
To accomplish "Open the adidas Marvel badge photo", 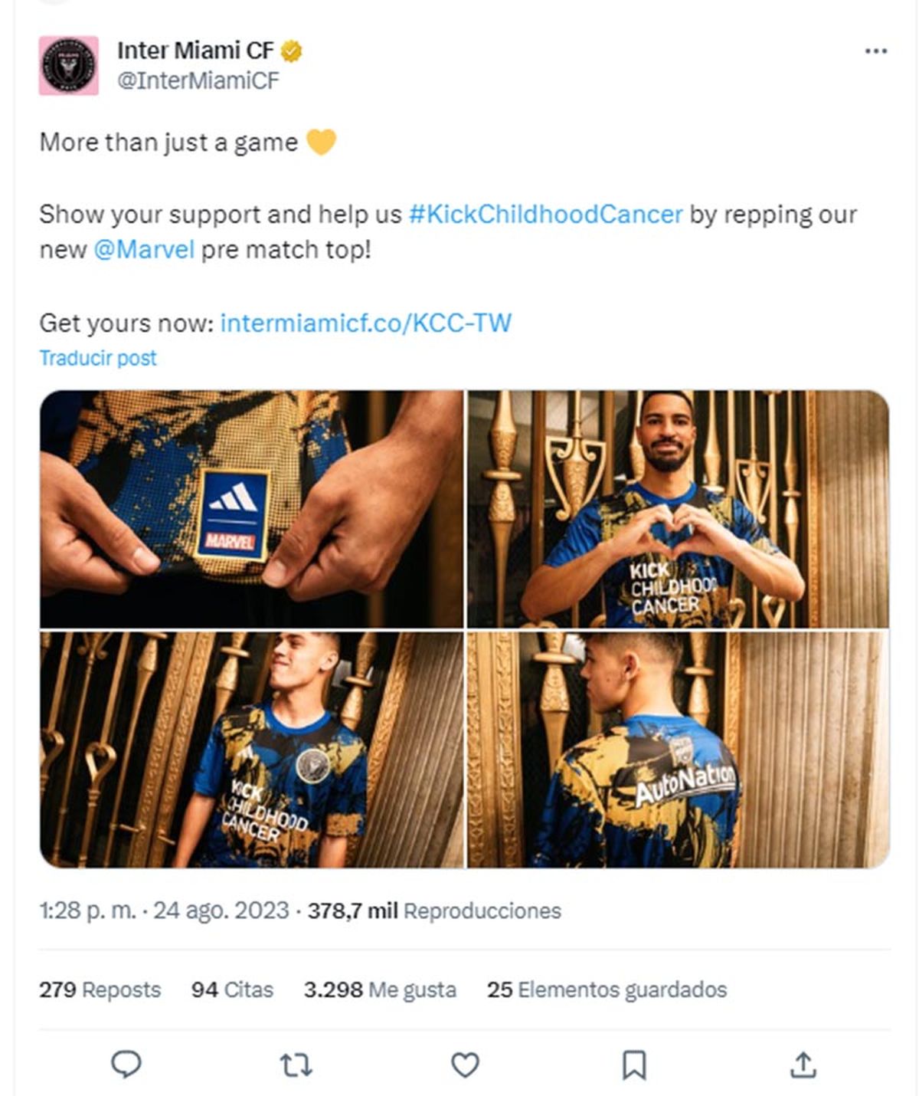I will [x=252, y=509].
